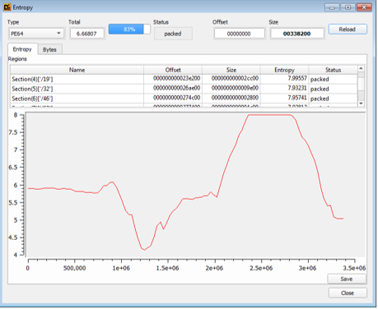The width and height of the screenshot is (378, 309).
Task: Switch to the Entropy tab
Action: [x=22, y=49]
